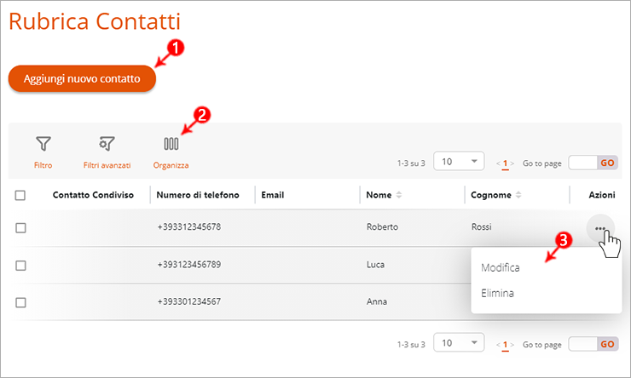631x378 pixels.
Task: Click the Contatto Condiviso column header
Action: coord(93,195)
